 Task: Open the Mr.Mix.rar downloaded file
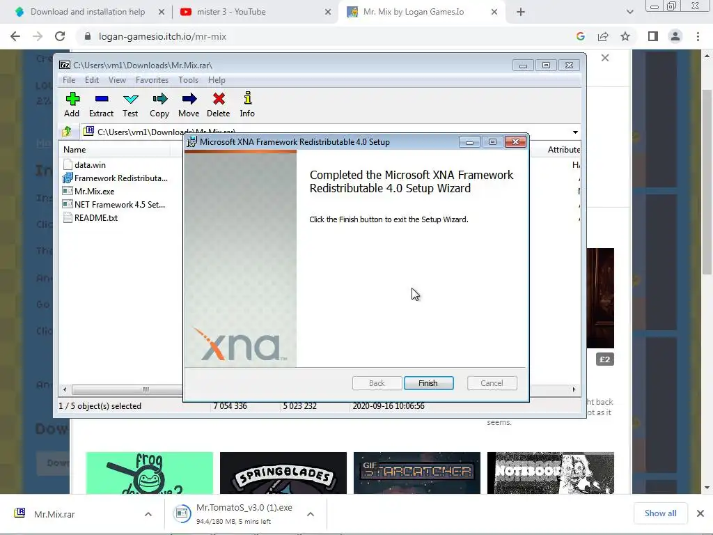coord(54,514)
